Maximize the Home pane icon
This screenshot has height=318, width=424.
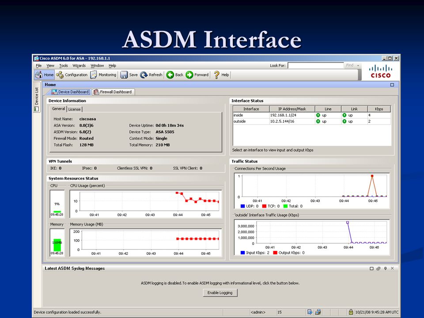click(x=392, y=85)
